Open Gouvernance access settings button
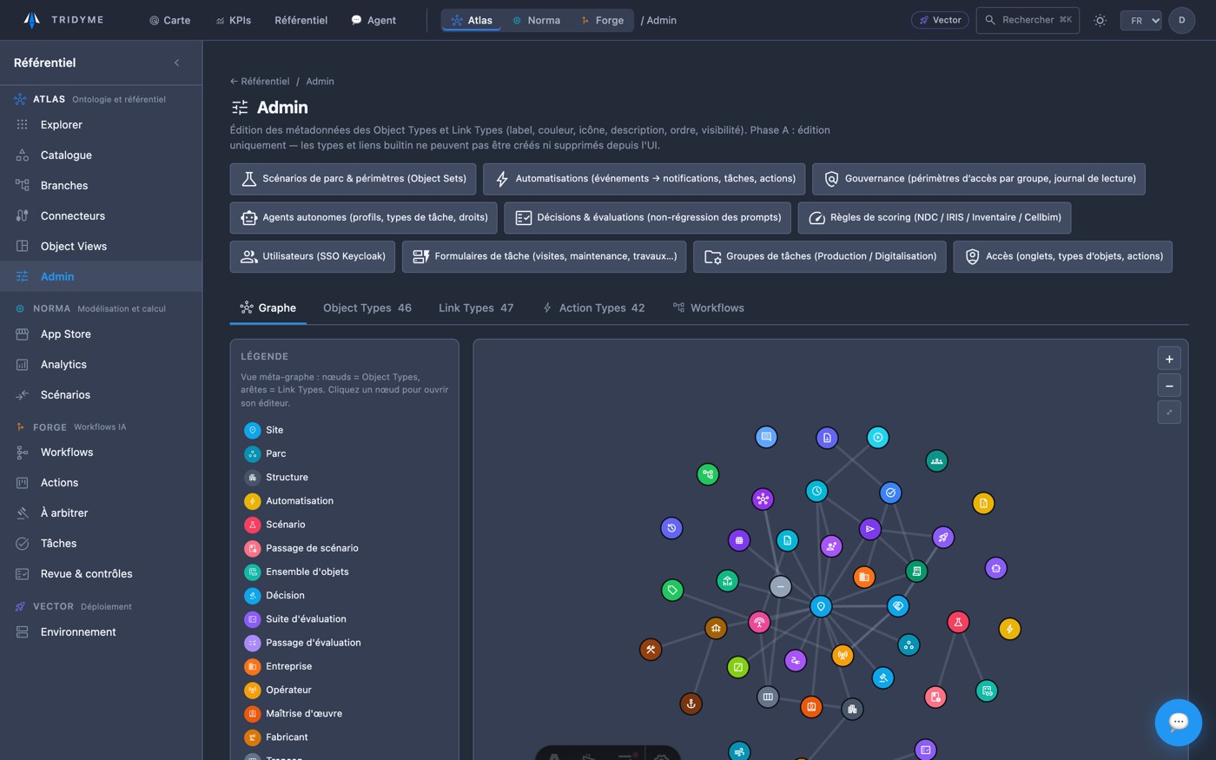 click(x=979, y=179)
